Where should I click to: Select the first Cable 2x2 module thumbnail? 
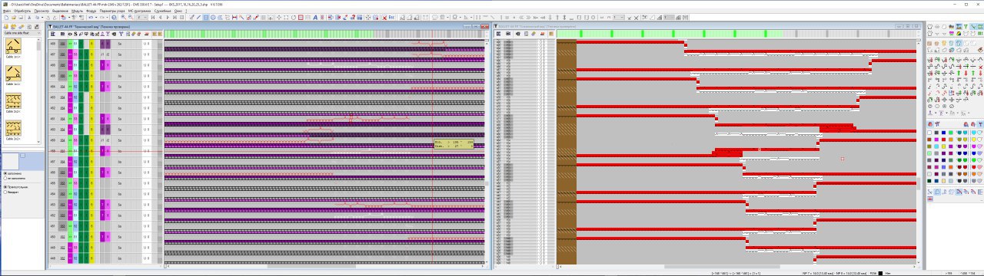pyautogui.click(x=14, y=101)
